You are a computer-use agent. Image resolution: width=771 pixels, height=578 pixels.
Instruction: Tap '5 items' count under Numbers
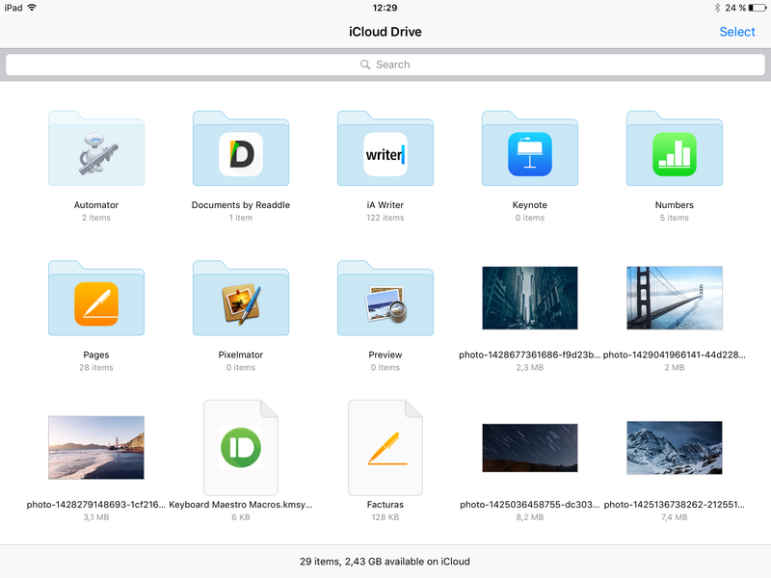[675, 218]
